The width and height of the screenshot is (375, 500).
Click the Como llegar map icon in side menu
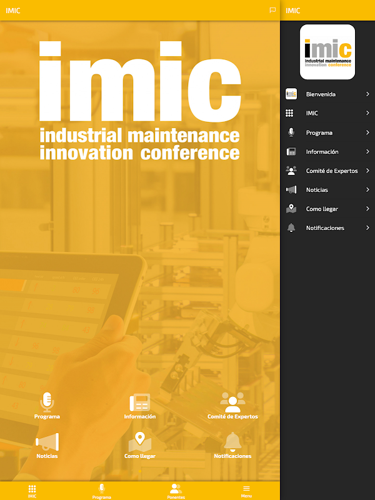(291, 209)
